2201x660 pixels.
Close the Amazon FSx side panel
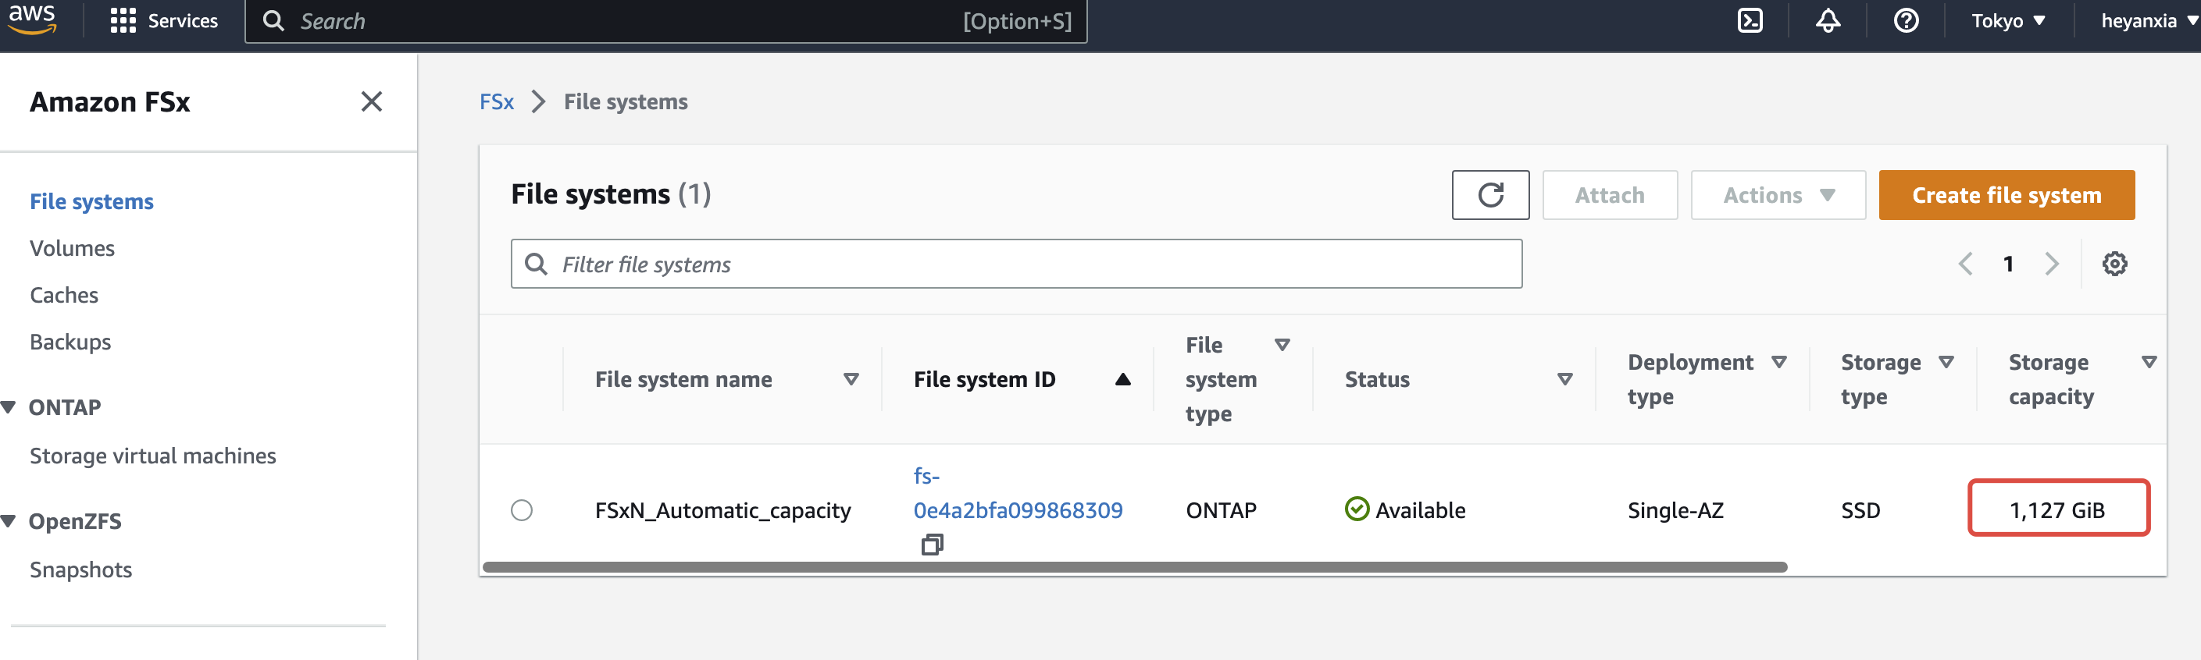pos(371,101)
